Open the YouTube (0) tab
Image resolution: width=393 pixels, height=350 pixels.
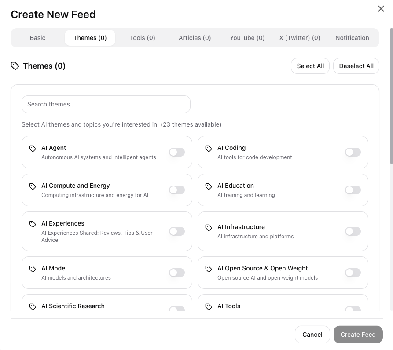pyautogui.click(x=247, y=38)
